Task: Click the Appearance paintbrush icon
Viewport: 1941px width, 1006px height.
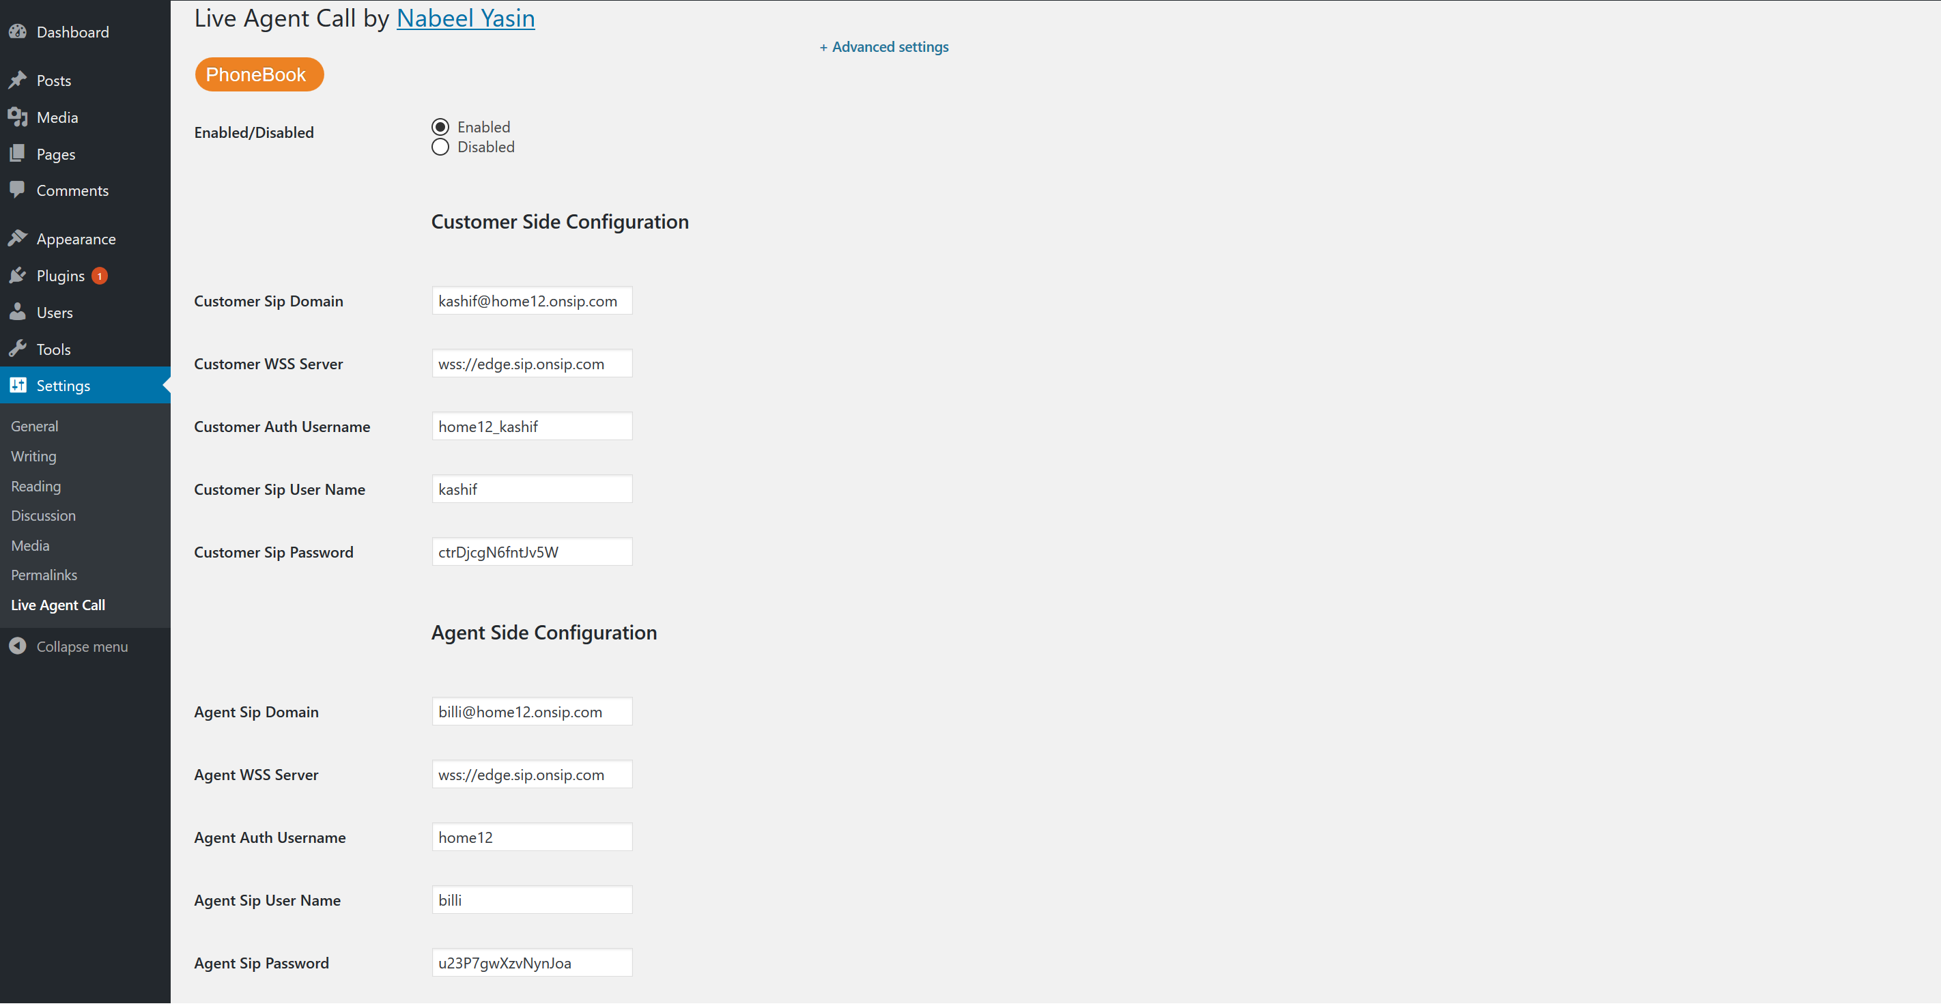Action: (17, 239)
